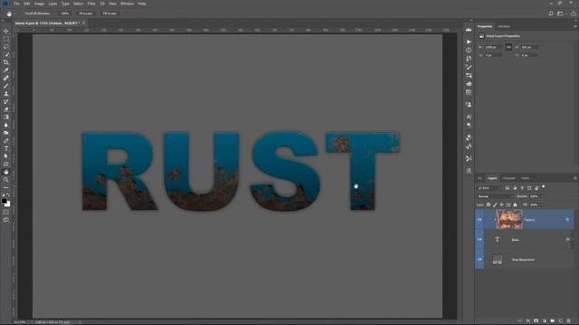579x325 pixels.
Task: Select the Eyedropper tool
Action: [x=6, y=70]
